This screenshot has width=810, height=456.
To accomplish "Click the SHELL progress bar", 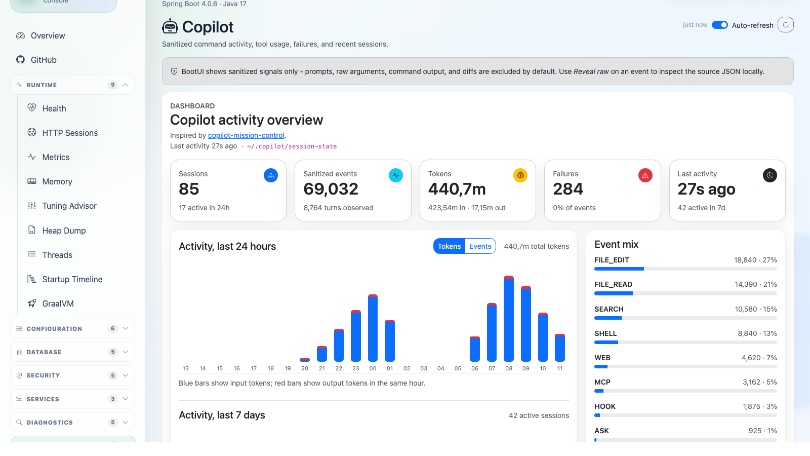I will pyautogui.click(x=685, y=343).
